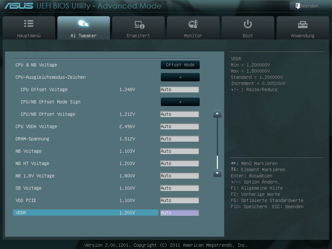Toggle the CPU/NB Offset Mode Sign
This screenshot has height=249, width=332.
pyautogui.click(x=180, y=102)
